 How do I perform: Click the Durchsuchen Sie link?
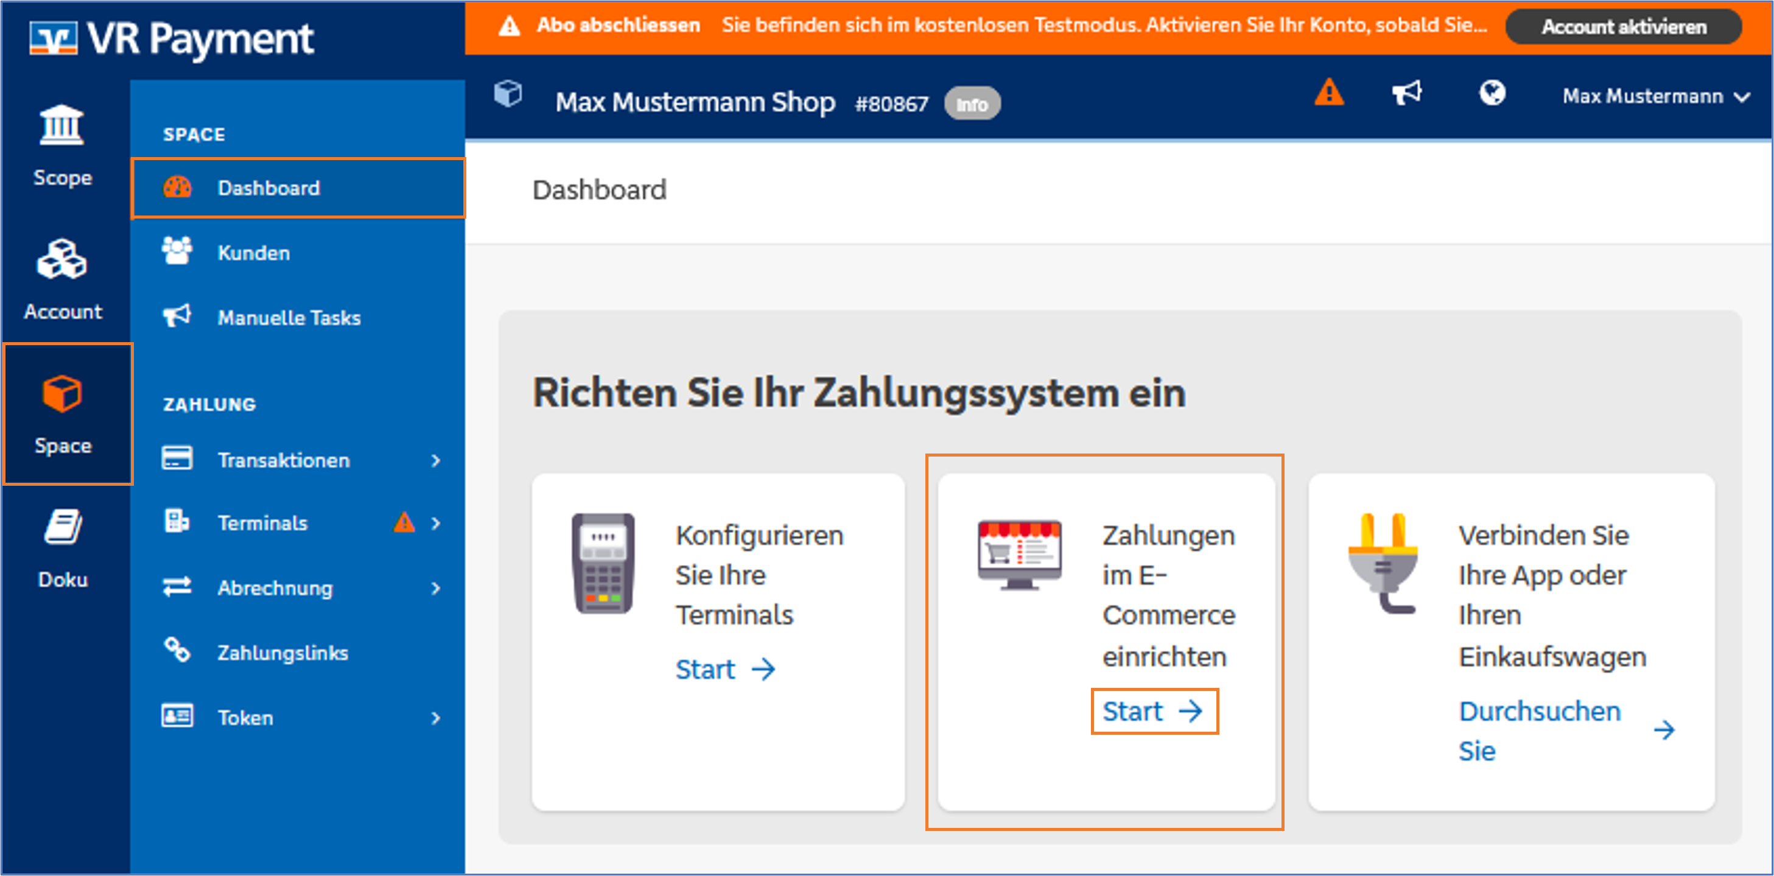pos(1539,731)
